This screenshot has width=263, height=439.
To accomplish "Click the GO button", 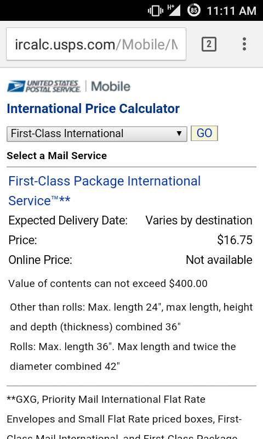I will point(204,133).
